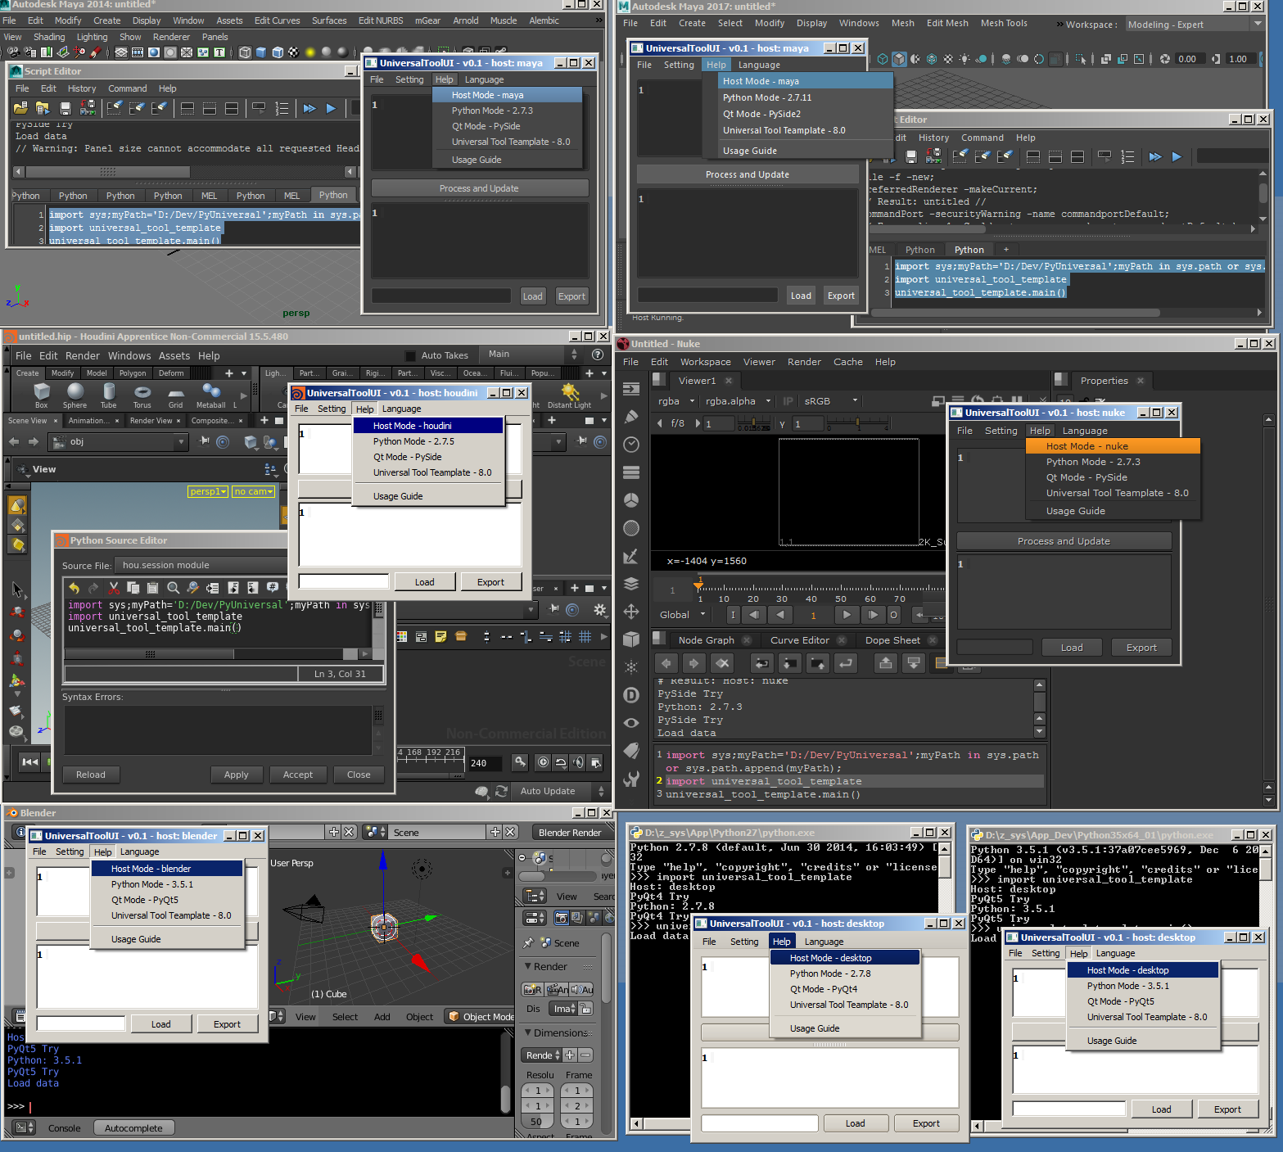The height and width of the screenshot is (1152, 1283).
Task: Open Nuke Transform nodes move icon
Action: 631,612
